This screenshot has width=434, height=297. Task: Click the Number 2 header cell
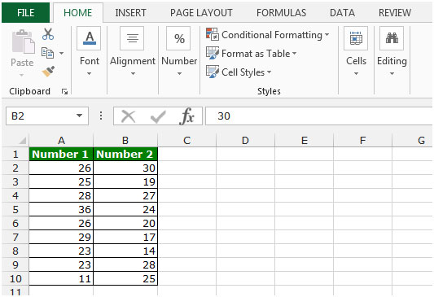[x=125, y=154]
